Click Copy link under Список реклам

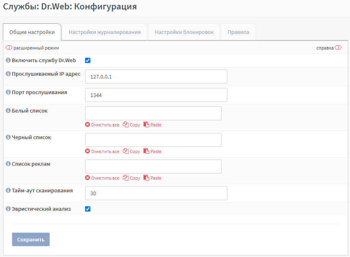coord(135,178)
